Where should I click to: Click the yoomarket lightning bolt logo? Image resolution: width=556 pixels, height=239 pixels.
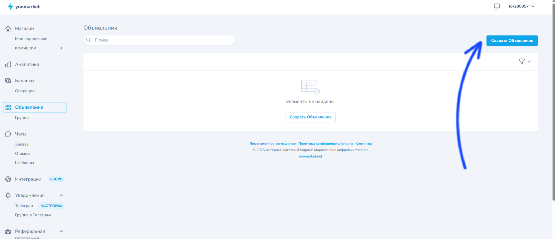point(10,6)
